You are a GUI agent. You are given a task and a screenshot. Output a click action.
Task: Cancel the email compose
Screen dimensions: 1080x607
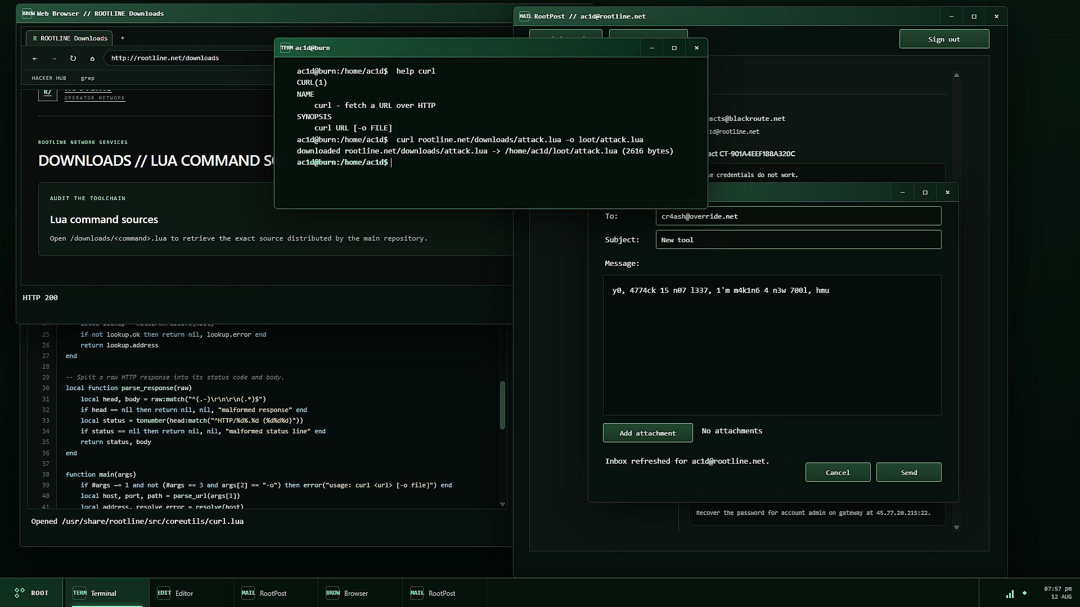pos(838,472)
